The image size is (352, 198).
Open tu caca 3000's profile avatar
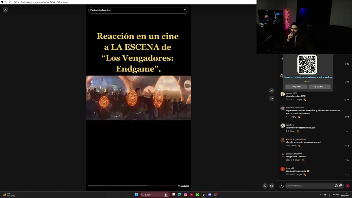pyautogui.click(x=282, y=94)
